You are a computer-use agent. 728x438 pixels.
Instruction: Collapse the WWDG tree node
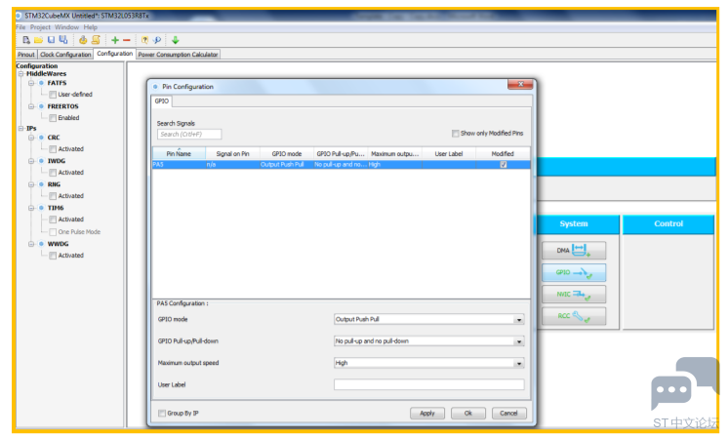31,244
